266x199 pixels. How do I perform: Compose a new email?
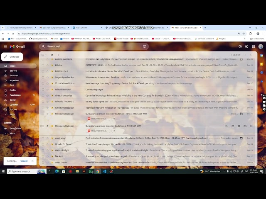click(x=12, y=57)
